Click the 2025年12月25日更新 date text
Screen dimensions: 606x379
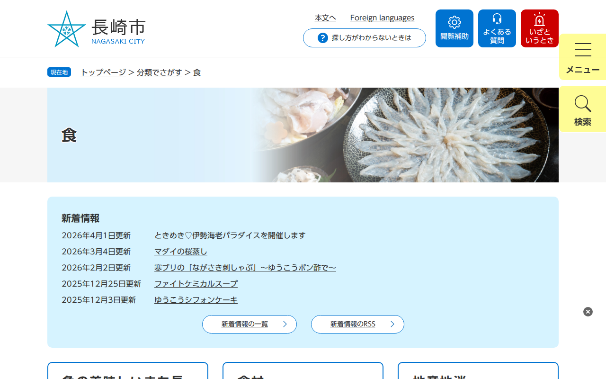(x=101, y=284)
